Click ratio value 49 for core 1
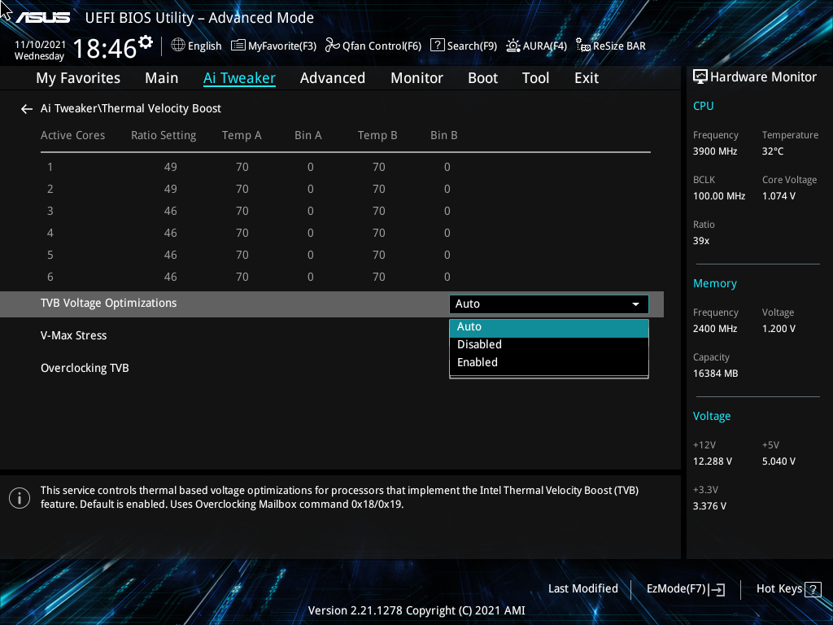833x625 pixels. click(x=170, y=168)
